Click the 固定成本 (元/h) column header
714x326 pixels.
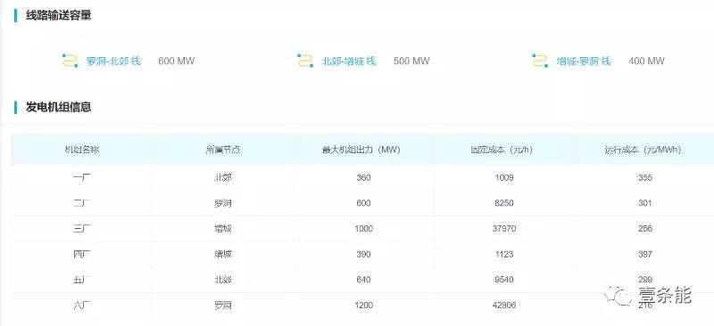click(x=502, y=150)
